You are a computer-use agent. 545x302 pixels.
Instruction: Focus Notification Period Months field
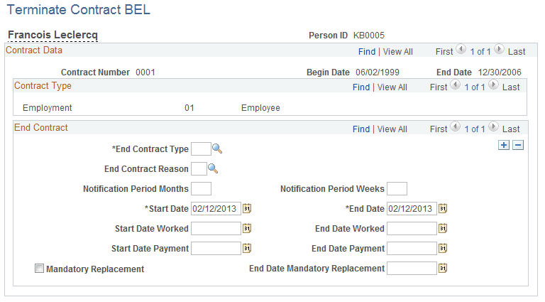point(201,188)
